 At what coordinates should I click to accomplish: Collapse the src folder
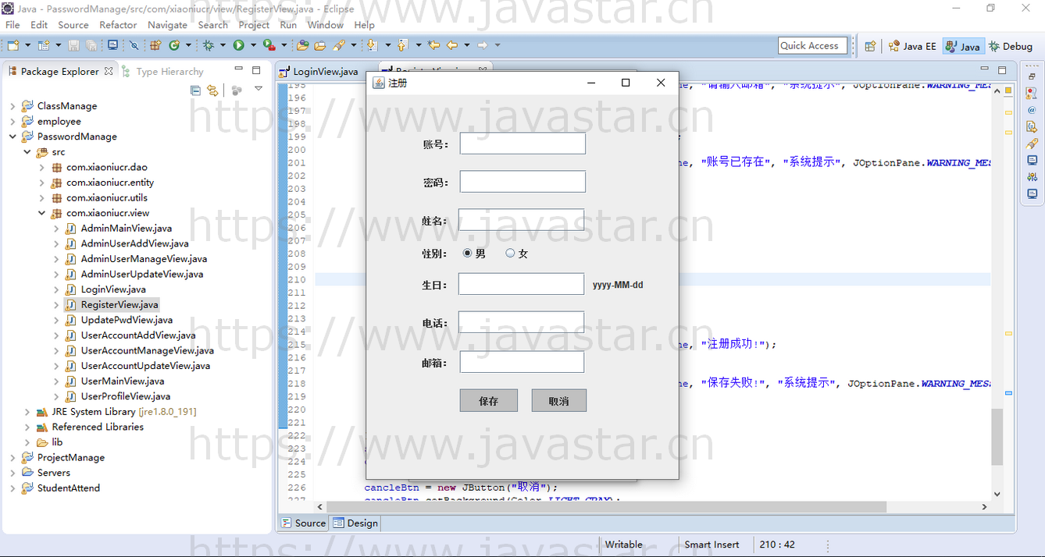pyautogui.click(x=27, y=152)
